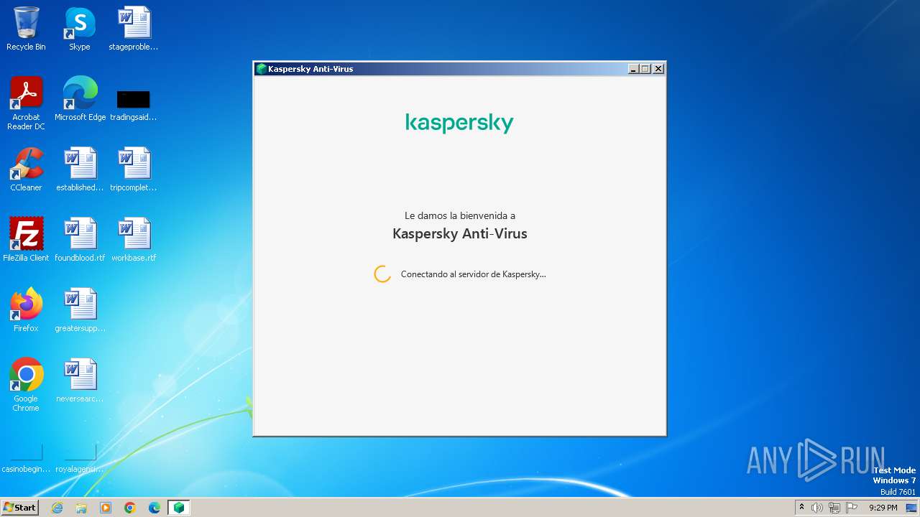Open the volume control in the tray

[817, 508]
